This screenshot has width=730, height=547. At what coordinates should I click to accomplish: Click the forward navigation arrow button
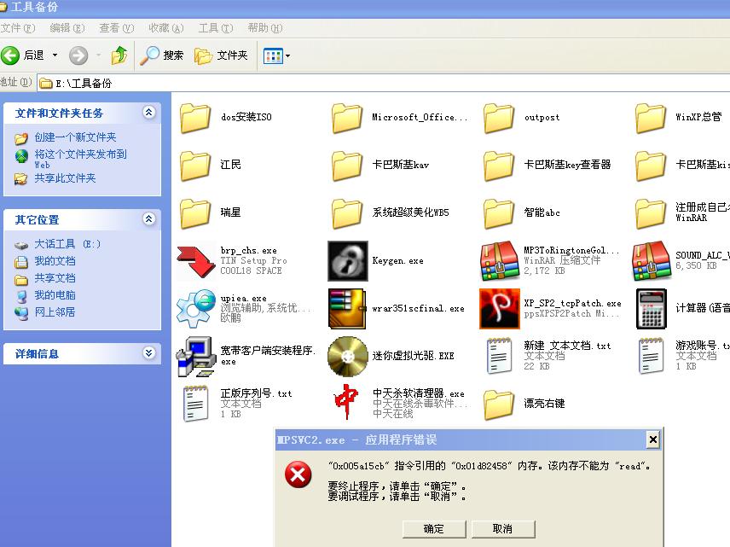pos(78,55)
